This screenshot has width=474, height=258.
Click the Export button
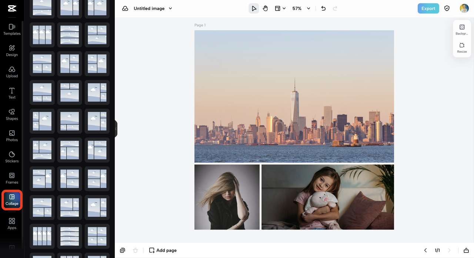[x=428, y=9]
